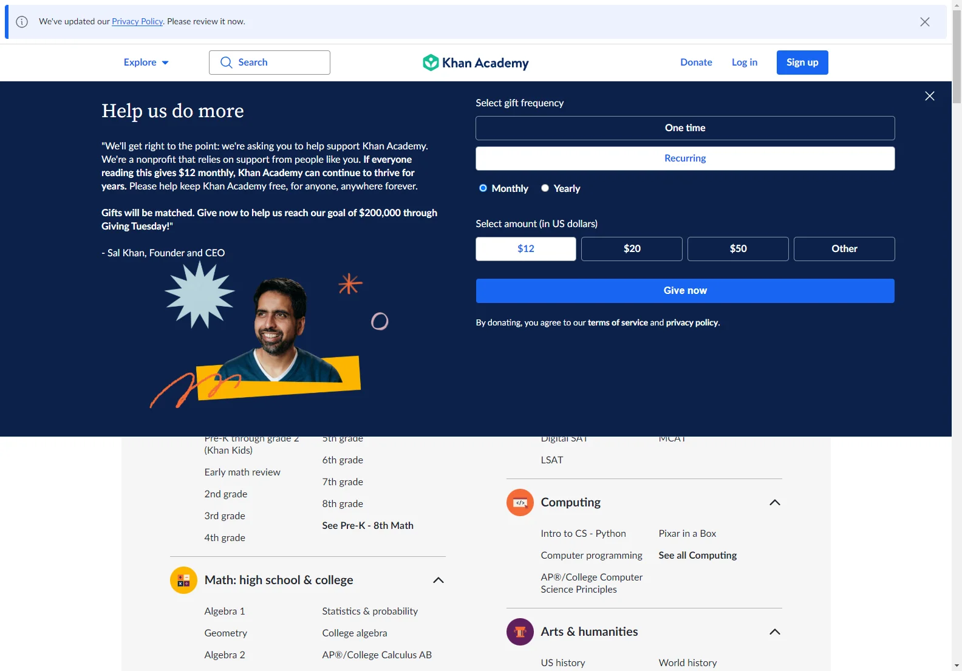Open the LSAT course link
Screen dimensions: 962x671
(x=552, y=460)
